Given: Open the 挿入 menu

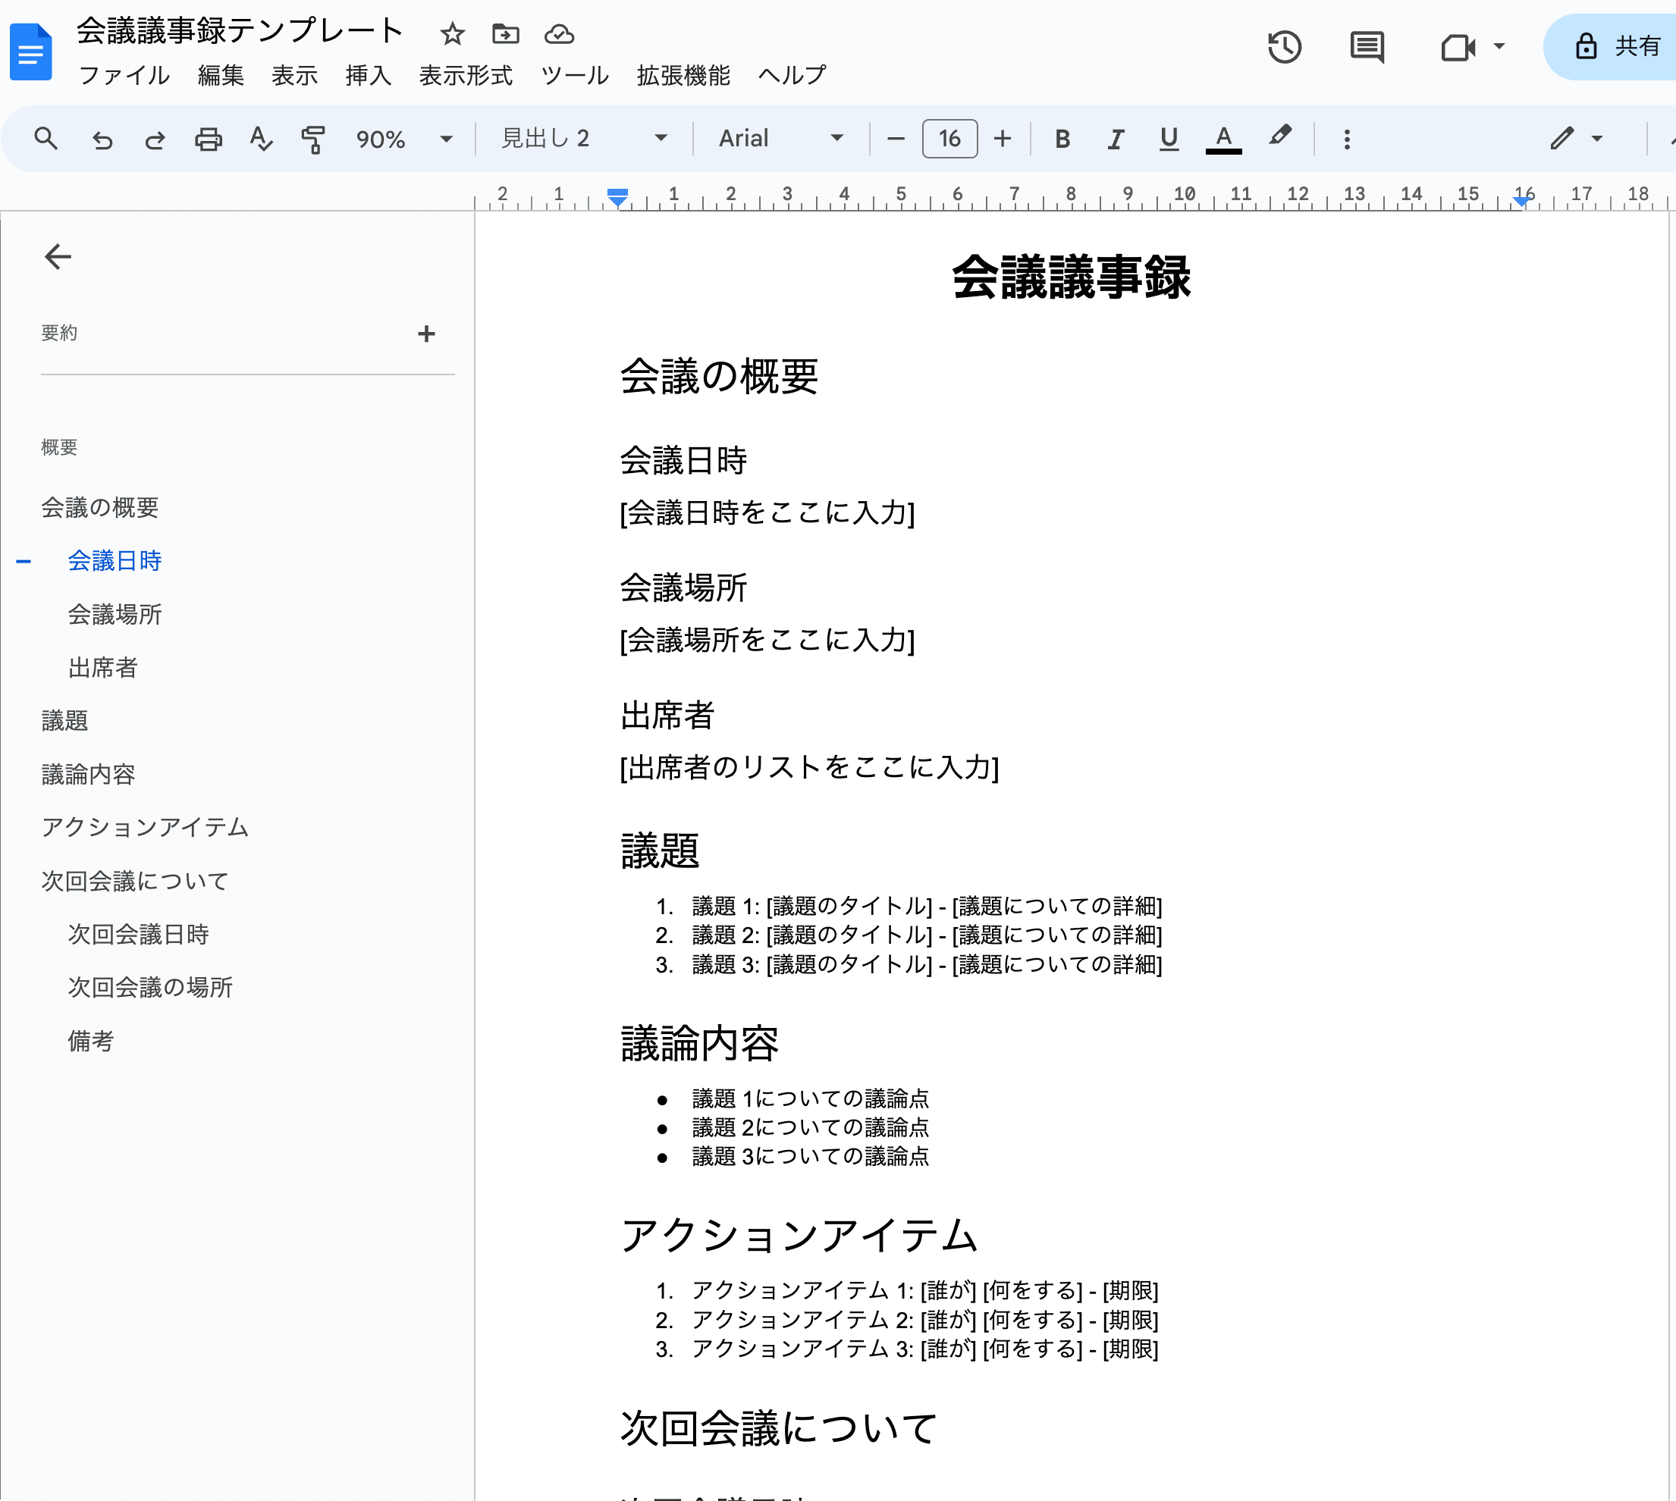Looking at the screenshot, I should click(x=368, y=75).
